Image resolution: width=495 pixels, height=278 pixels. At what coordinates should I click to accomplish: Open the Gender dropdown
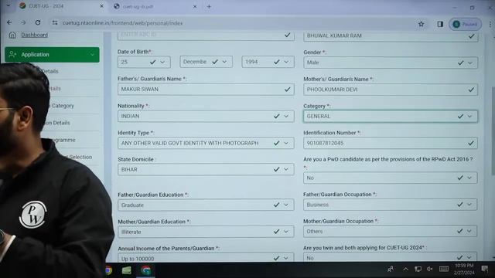(391, 63)
